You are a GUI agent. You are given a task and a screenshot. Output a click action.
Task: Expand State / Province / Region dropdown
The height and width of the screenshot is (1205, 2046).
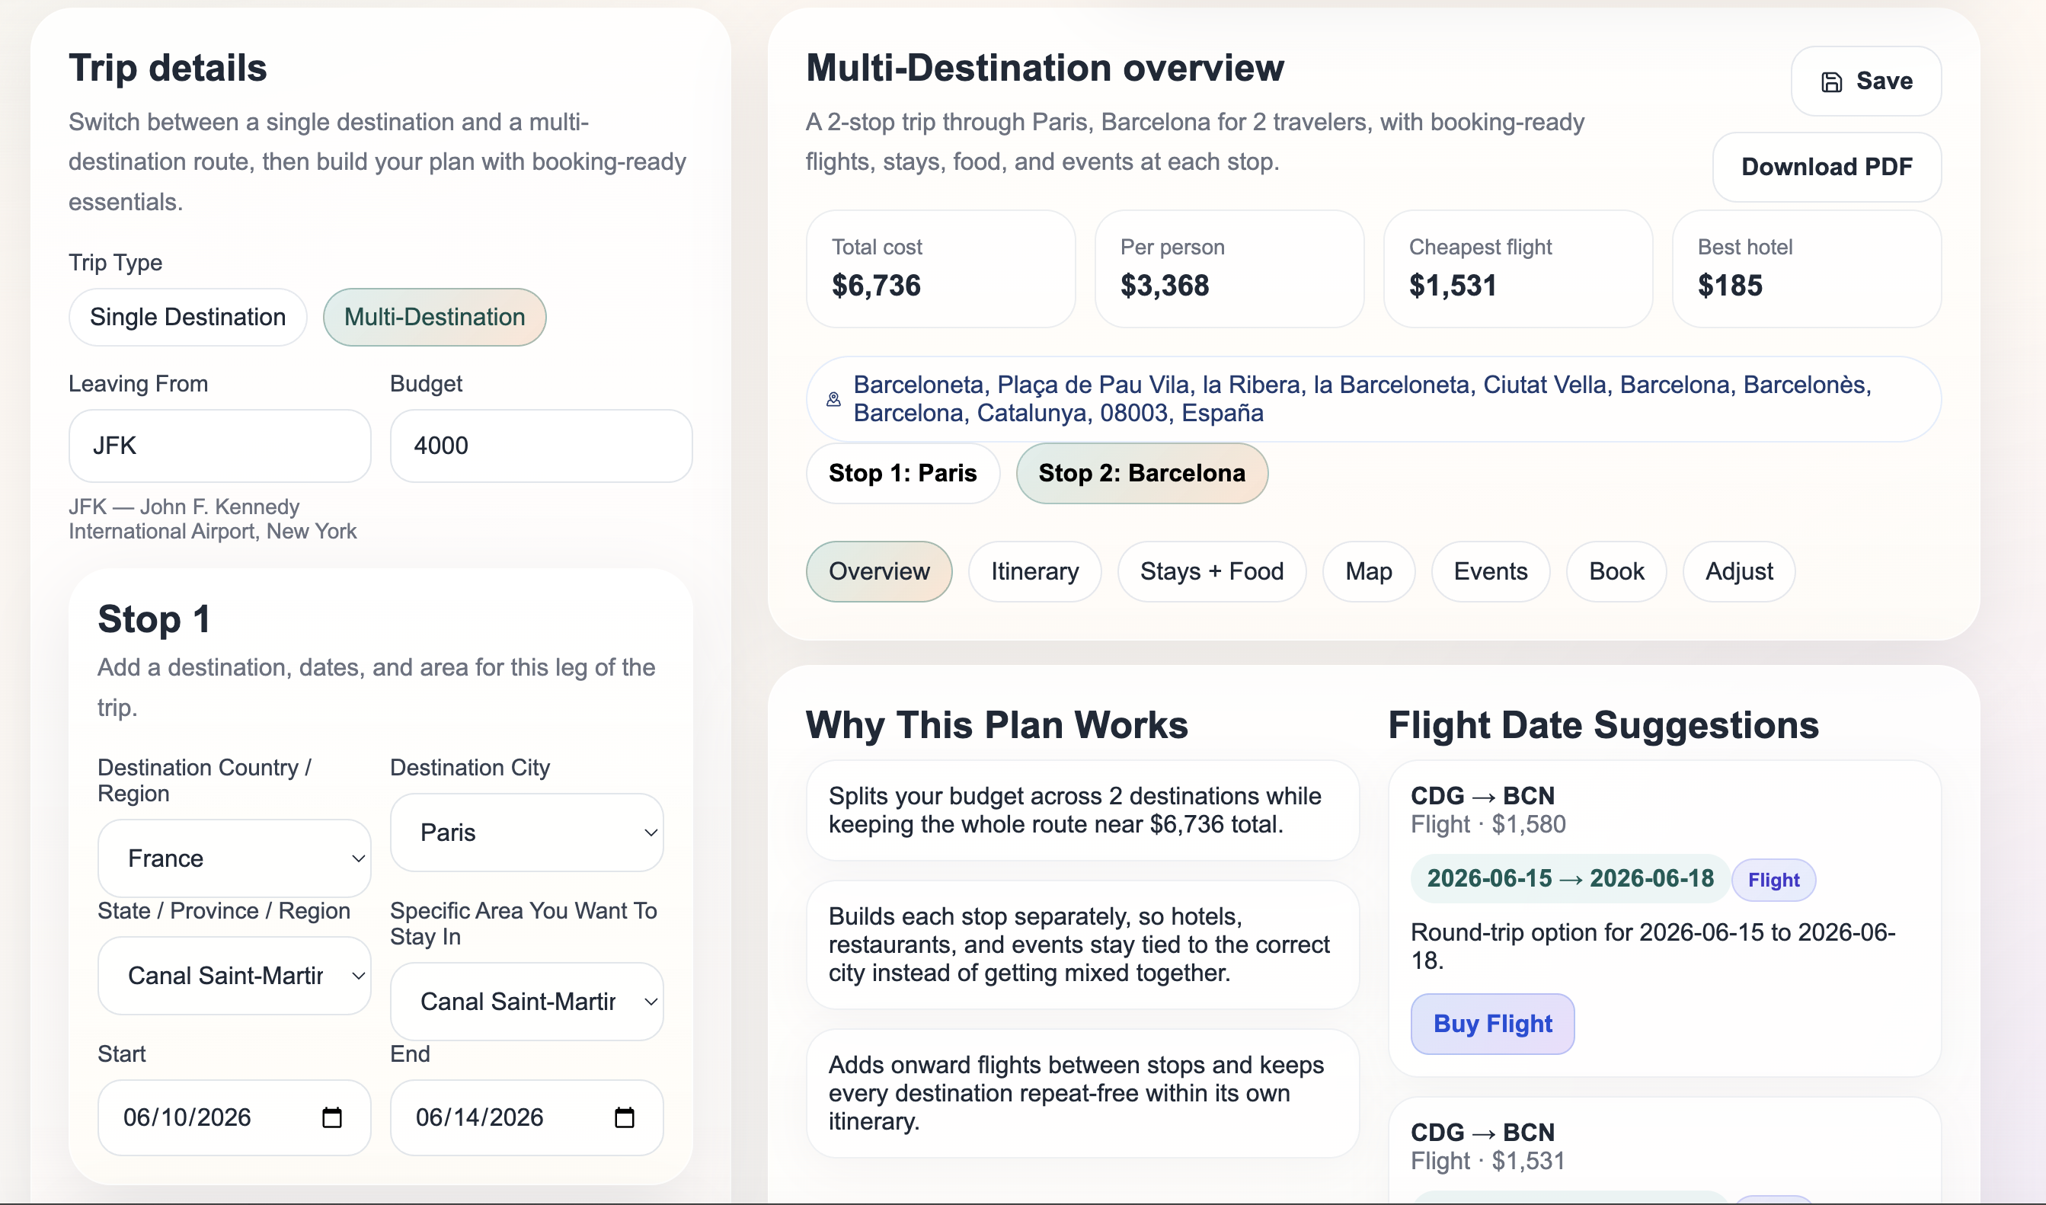pyautogui.click(x=234, y=975)
